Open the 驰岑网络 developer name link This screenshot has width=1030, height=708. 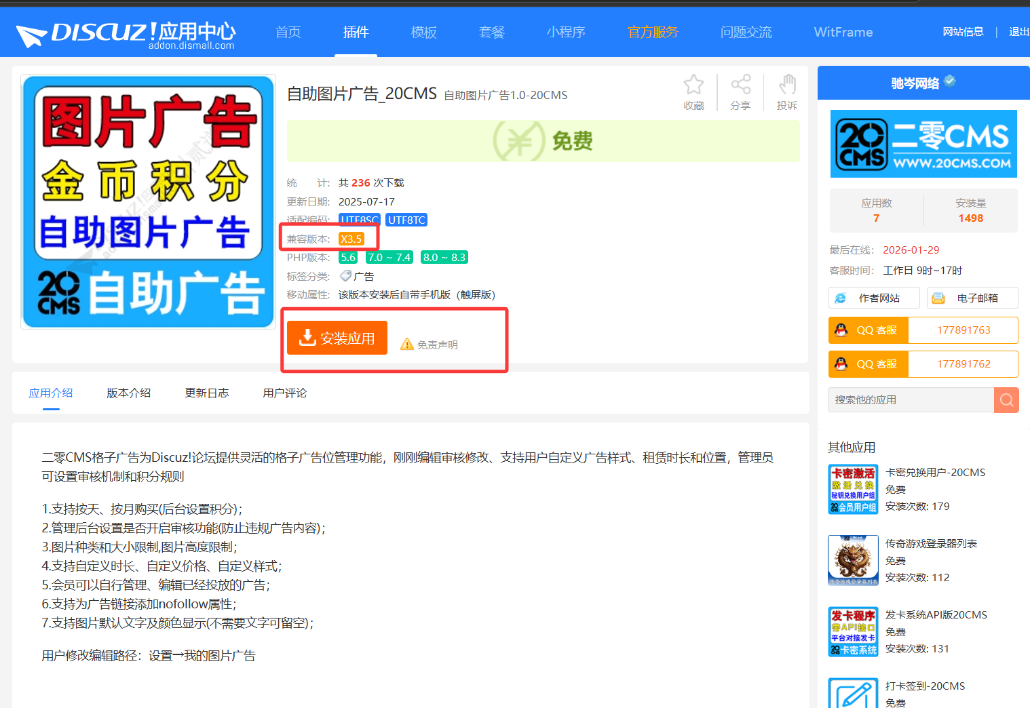tap(915, 83)
